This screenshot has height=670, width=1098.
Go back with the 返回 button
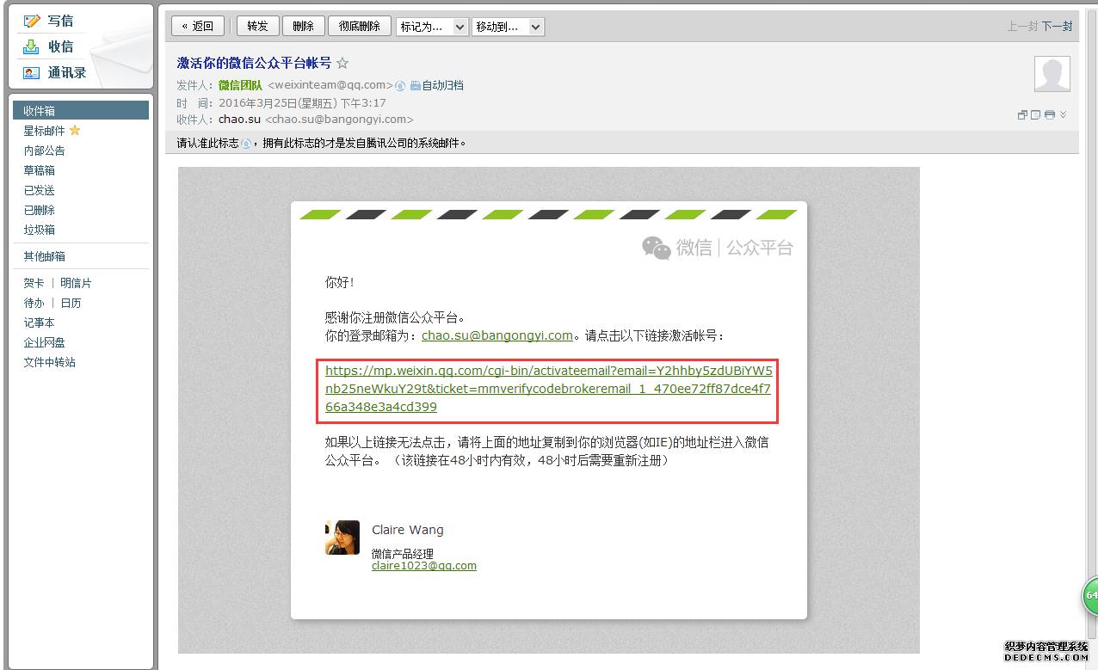[198, 27]
